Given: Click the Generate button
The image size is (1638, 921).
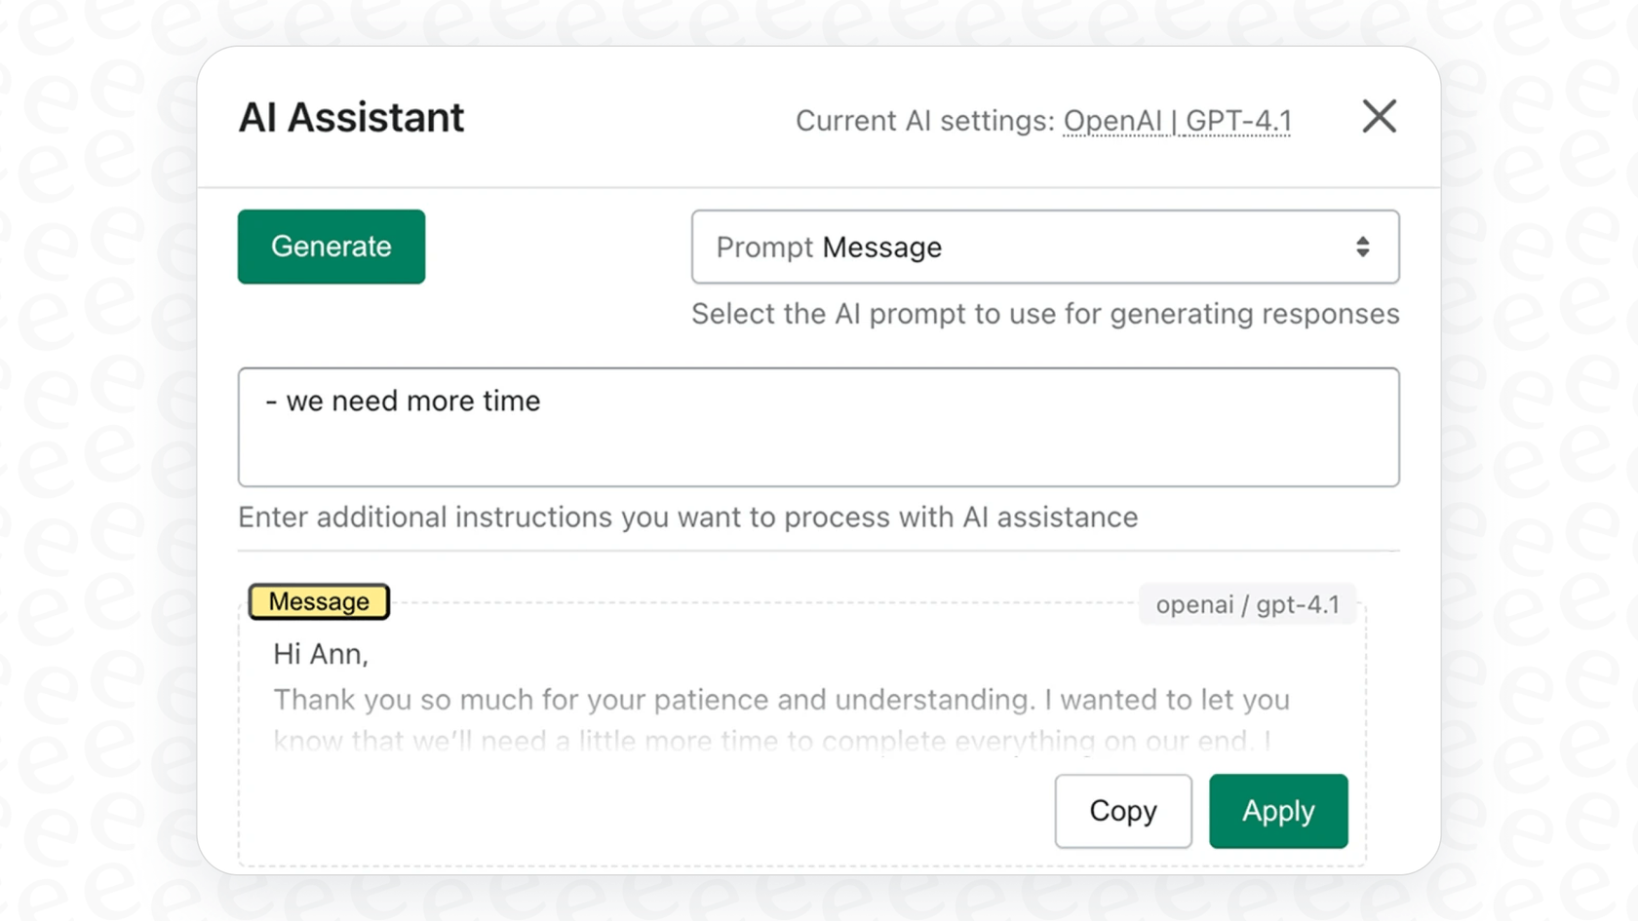Looking at the screenshot, I should (331, 247).
